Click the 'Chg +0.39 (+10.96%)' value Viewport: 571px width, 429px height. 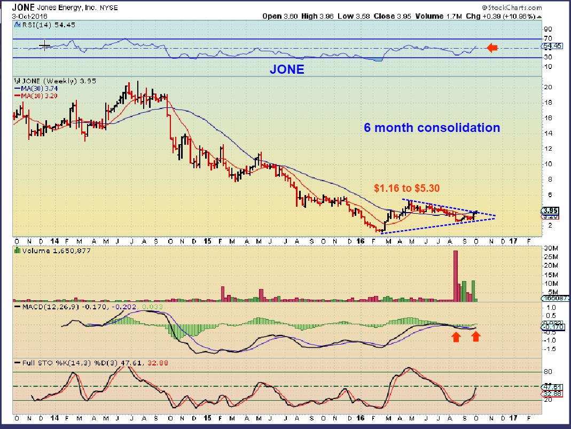500,17
